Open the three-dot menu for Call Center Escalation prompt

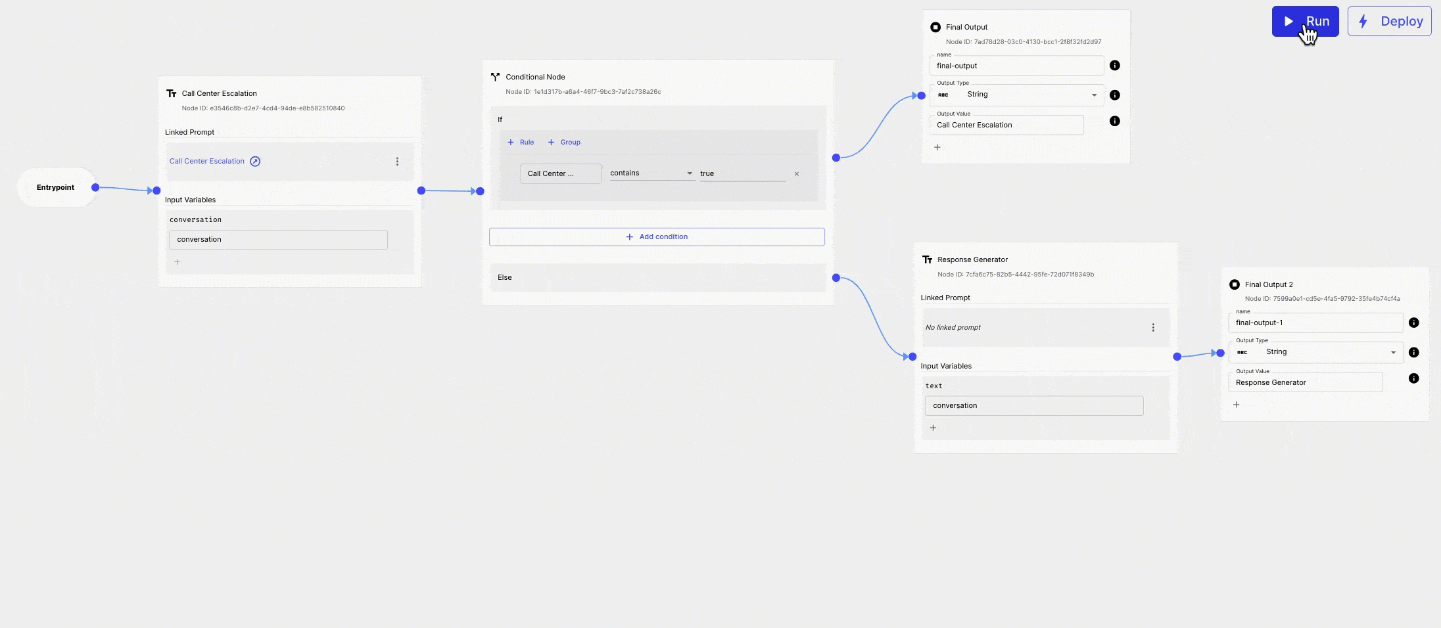tap(397, 161)
